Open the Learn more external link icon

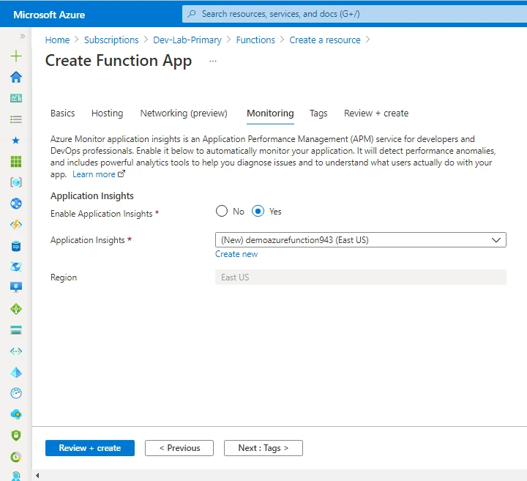(x=122, y=174)
